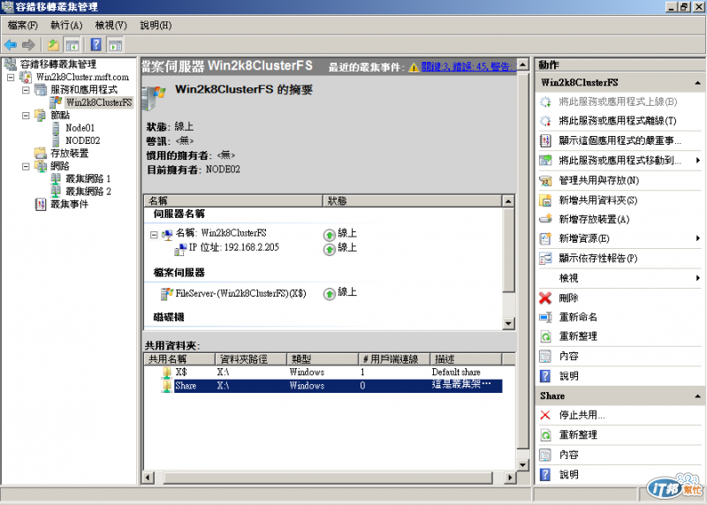Click the blue Help question mark toolbar icon

(96, 45)
